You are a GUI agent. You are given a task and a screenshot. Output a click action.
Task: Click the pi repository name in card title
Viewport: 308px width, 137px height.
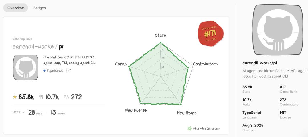(x=61, y=47)
